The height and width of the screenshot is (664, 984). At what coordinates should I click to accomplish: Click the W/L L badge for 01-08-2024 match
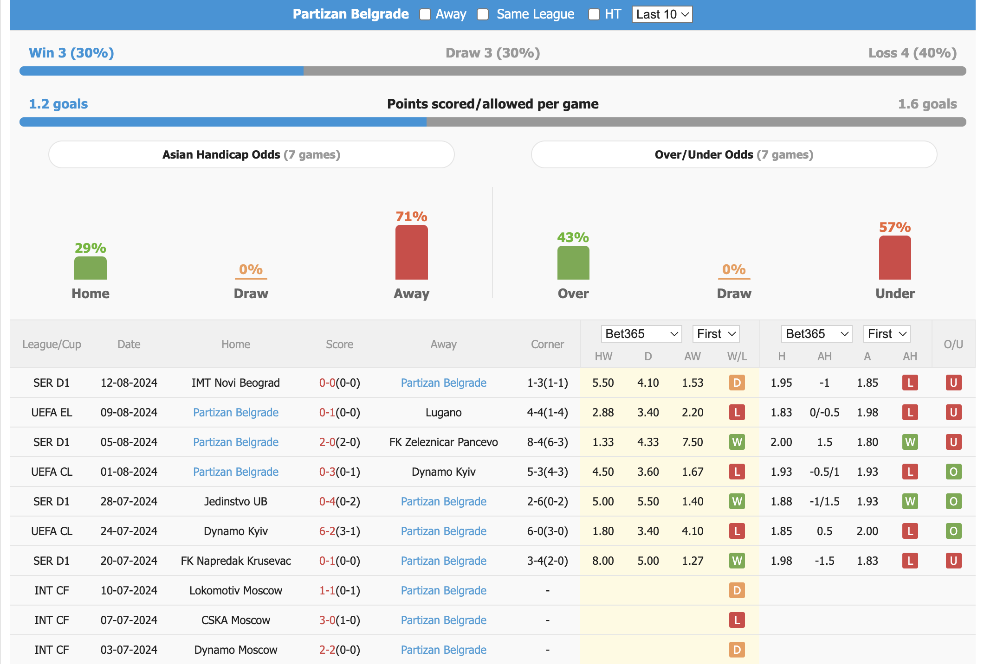click(x=737, y=472)
